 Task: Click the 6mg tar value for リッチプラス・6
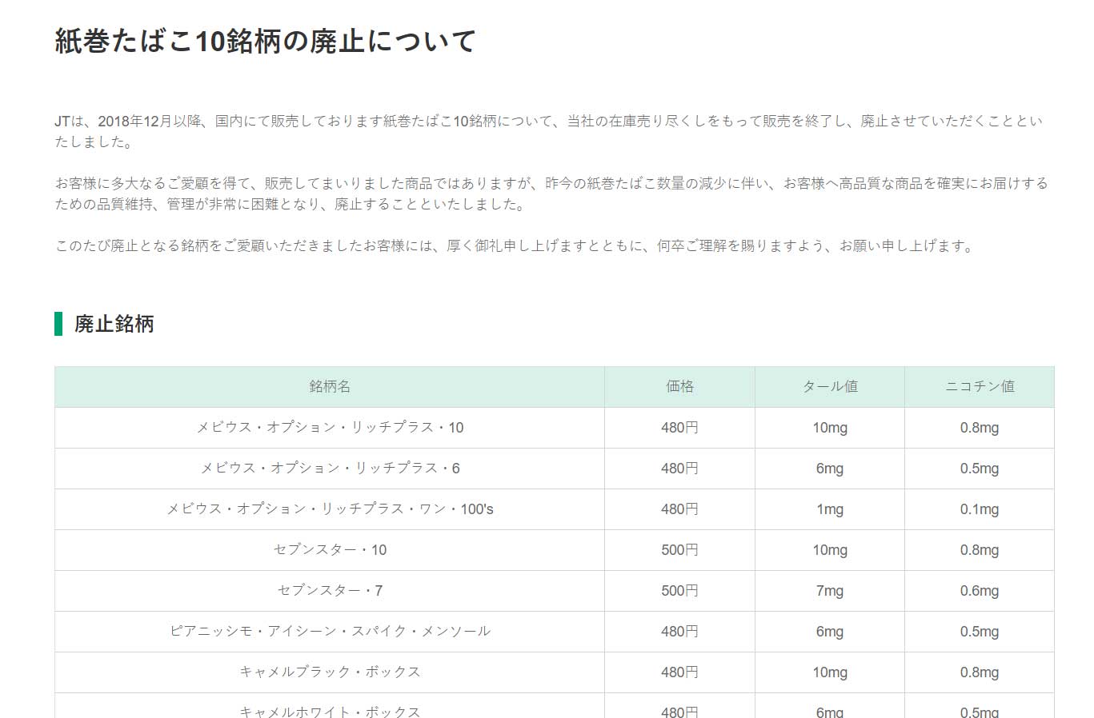[830, 469]
